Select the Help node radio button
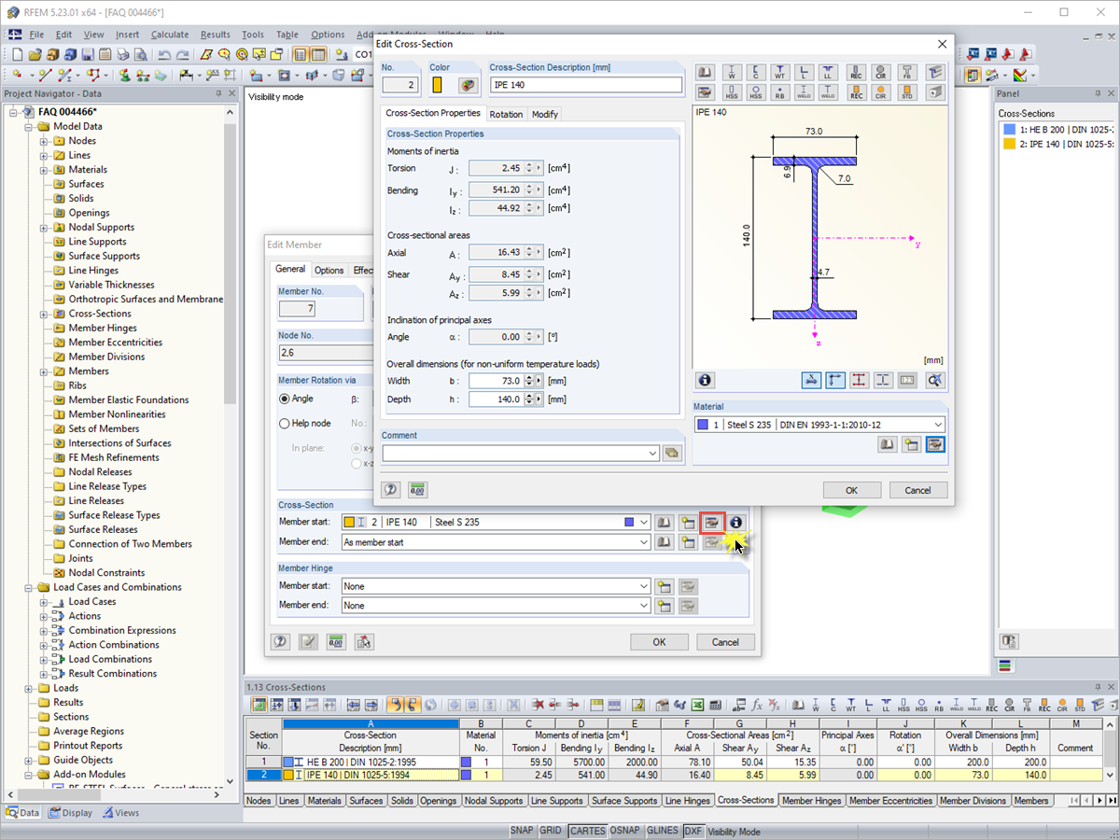 click(285, 424)
